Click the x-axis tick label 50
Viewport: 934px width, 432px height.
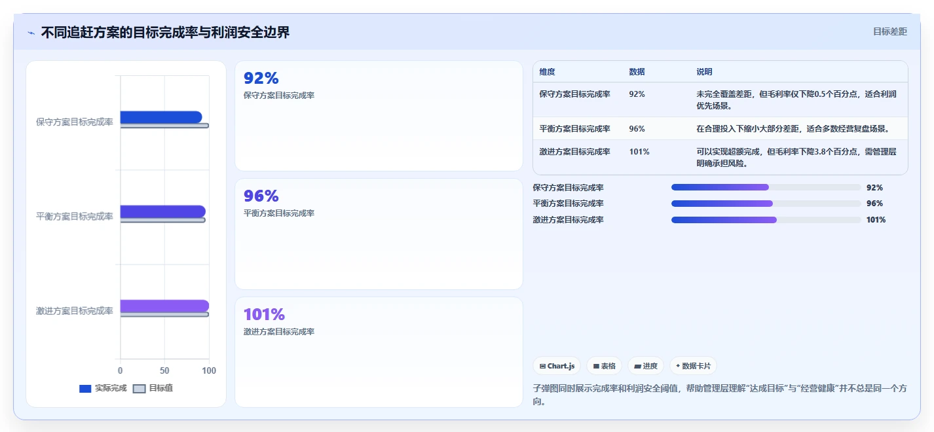click(x=164, y=371)
